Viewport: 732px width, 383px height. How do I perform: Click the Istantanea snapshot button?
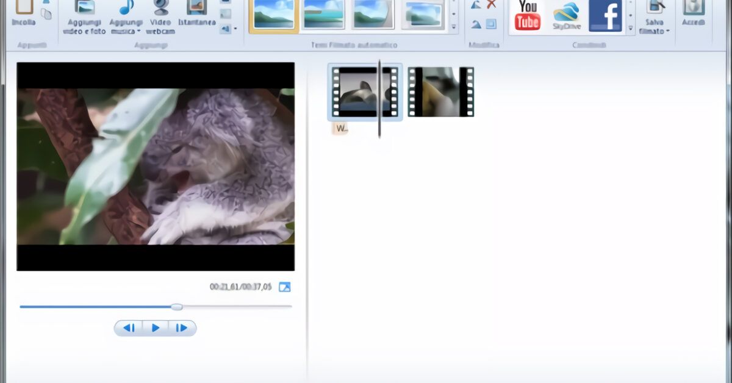[196, 15]
